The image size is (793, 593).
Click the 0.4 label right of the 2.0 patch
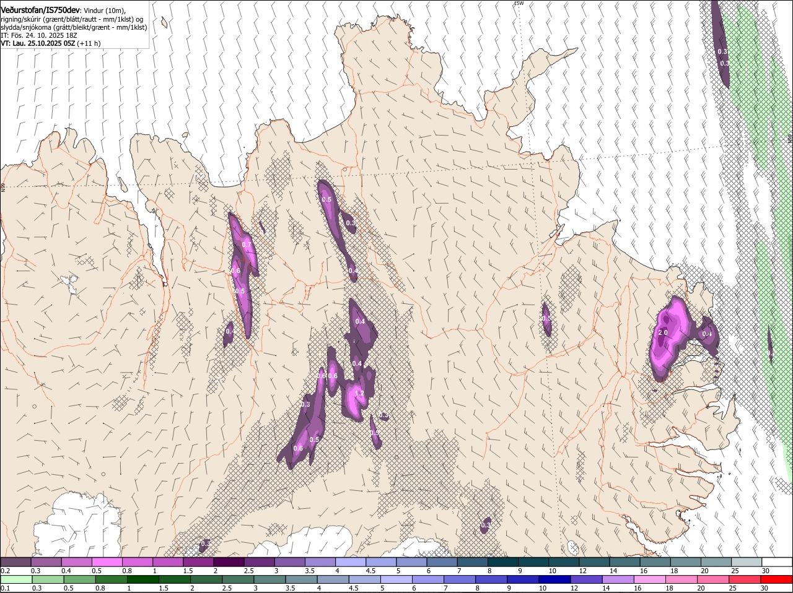(707, 334)
